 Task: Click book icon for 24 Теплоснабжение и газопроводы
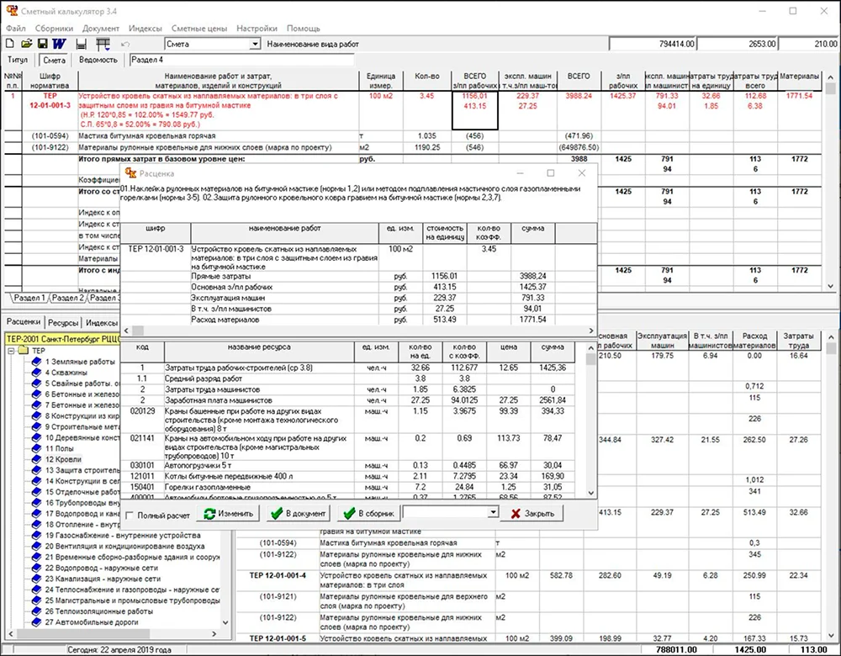pyautogui.click(x=36, y=590)
